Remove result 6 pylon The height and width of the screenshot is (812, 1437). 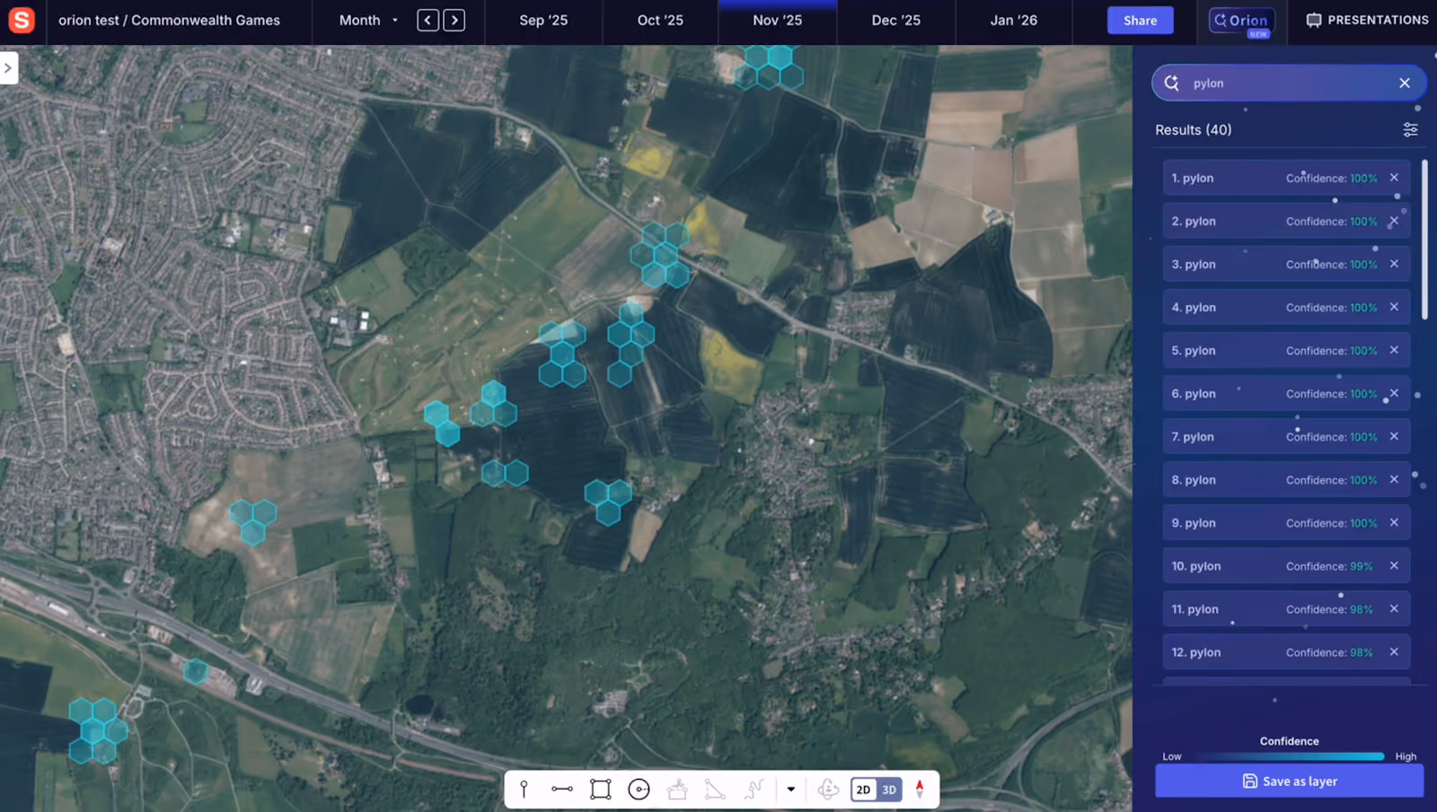1394,393
